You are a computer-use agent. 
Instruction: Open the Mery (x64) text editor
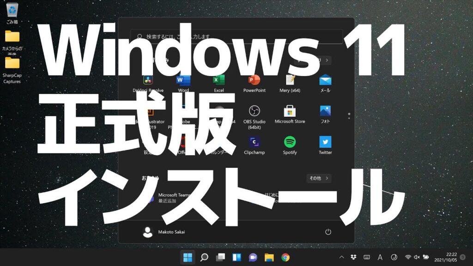(x=290, y=84)
